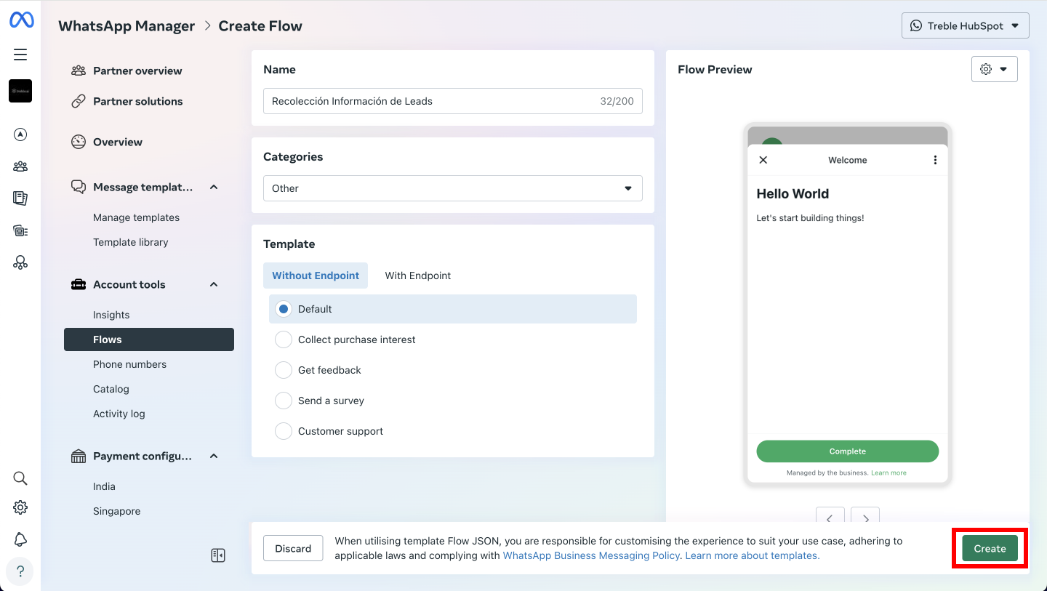Click the Meta logo icon
The height and width of the screenshot is (591, 1047).
click(x=21, y=20)
